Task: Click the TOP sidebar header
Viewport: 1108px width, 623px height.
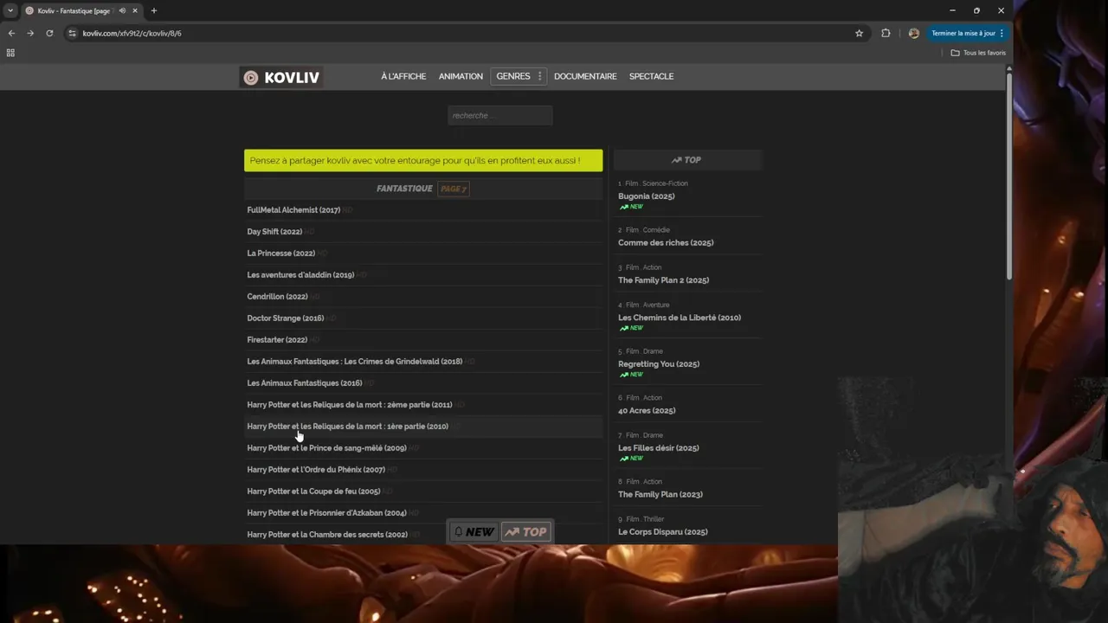Action: click(687, 160)
